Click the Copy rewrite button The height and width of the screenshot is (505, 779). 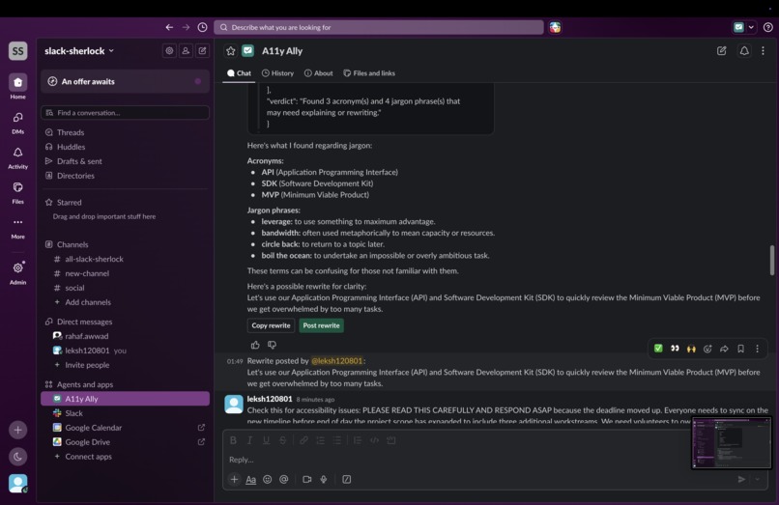(271, 325)
